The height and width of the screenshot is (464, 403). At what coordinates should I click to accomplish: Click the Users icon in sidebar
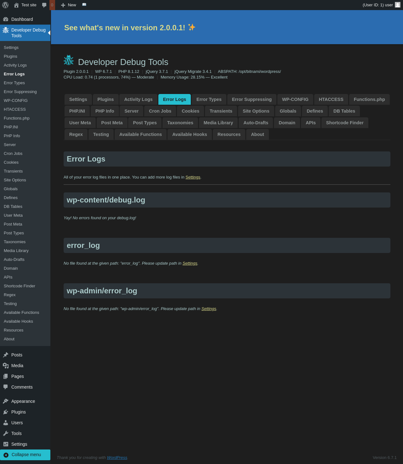click(6, 423)
